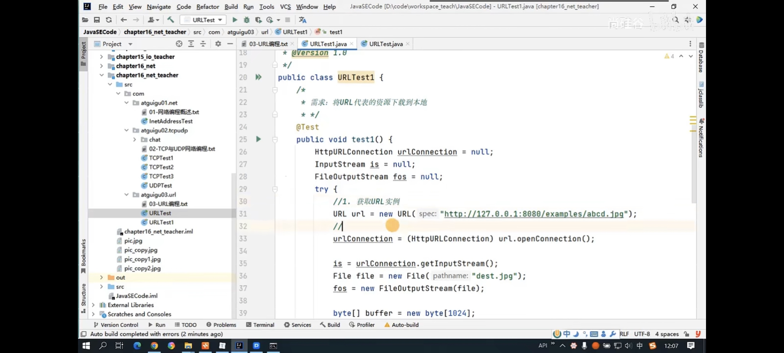This screenshot has height=353, width=784.
Task: Click the Build hammer icon
Action: (x=170, y=20)
